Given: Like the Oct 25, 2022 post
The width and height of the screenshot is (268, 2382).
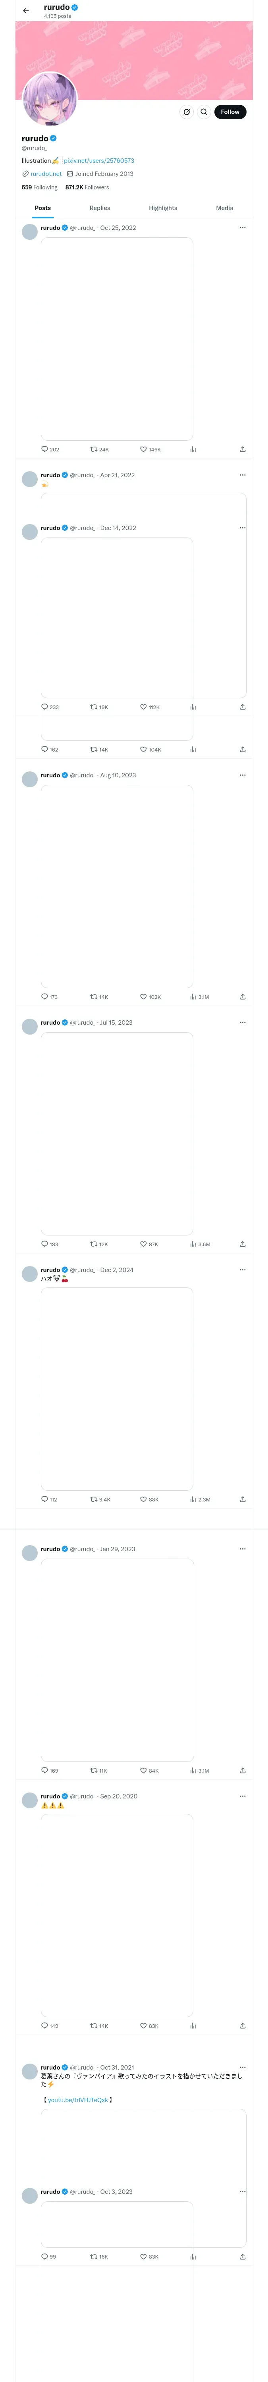Looking at the screenshot, I should pyautogui.click(x=143, y=449).
